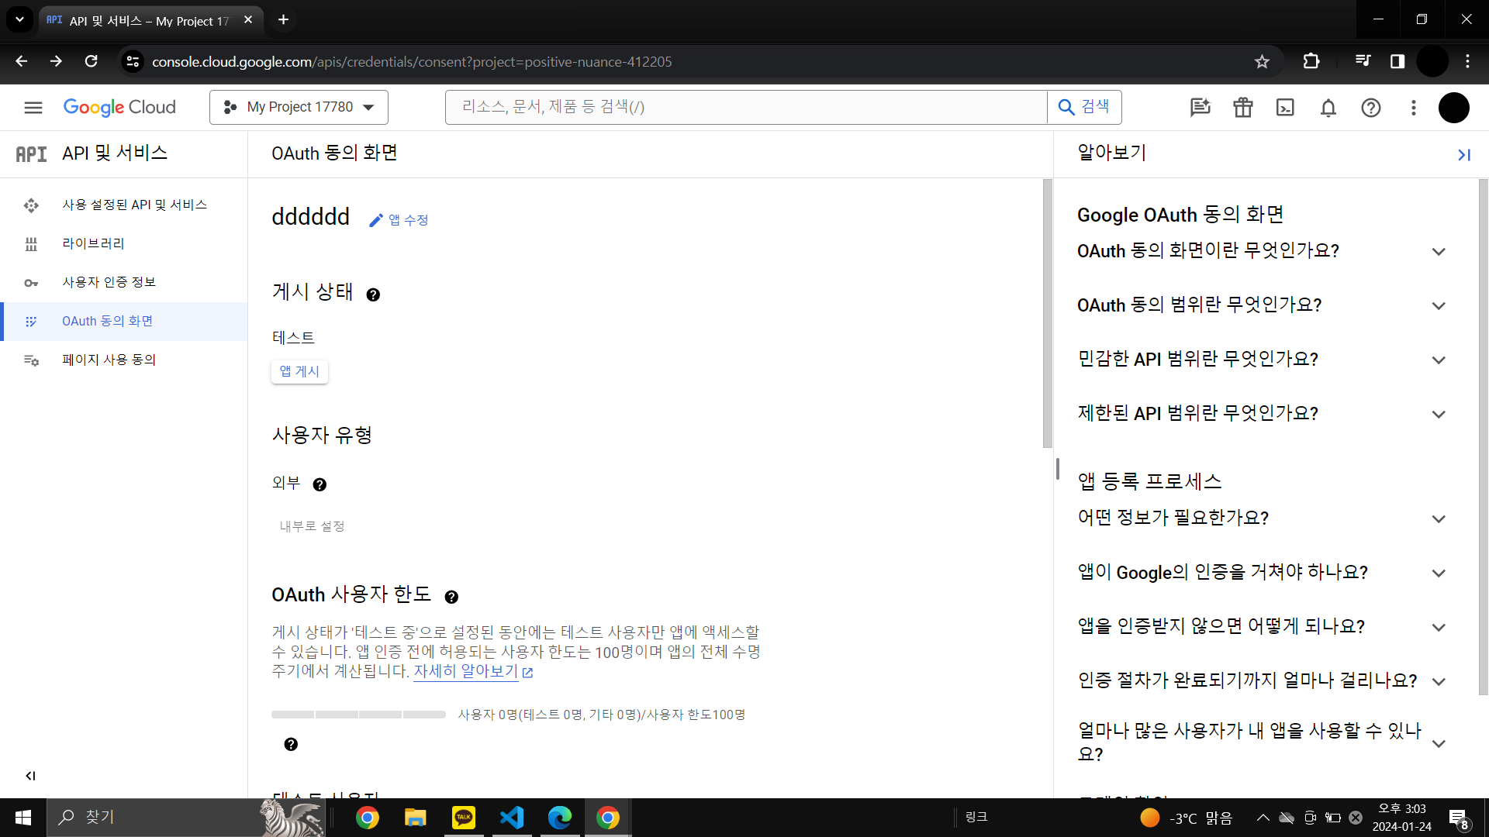Open 라이브러리 in the sidebar
The height and width of the screenshot is (837, 1489).
(x=93, y=243)
